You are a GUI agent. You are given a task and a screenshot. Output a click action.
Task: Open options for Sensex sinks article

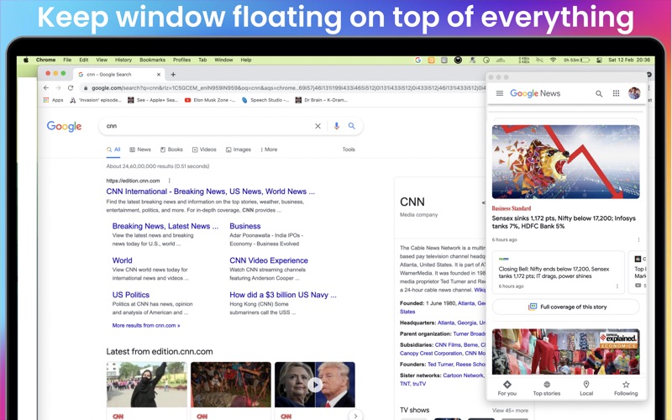click(638, 240)
